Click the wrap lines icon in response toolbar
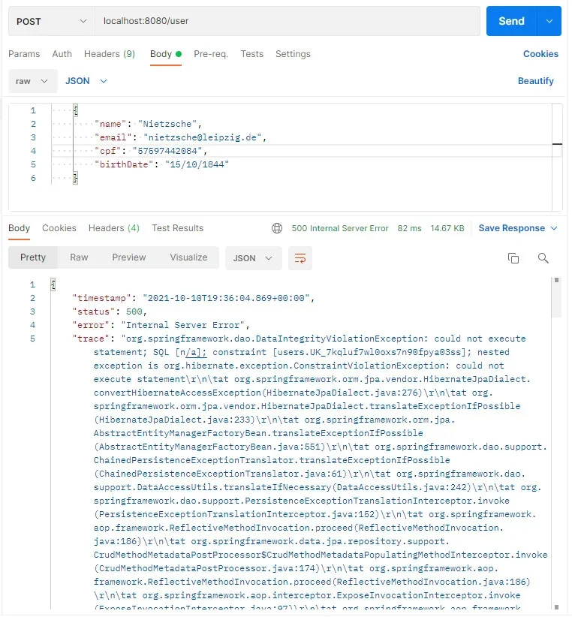This screenshot has height=617, width=572. [300, 258]
